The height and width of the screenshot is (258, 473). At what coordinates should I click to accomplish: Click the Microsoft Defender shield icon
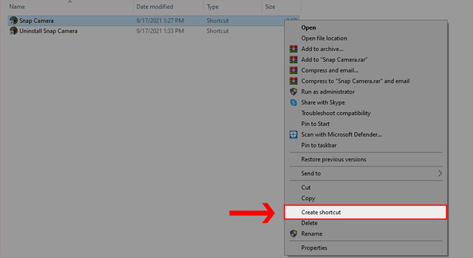(293, 135)
